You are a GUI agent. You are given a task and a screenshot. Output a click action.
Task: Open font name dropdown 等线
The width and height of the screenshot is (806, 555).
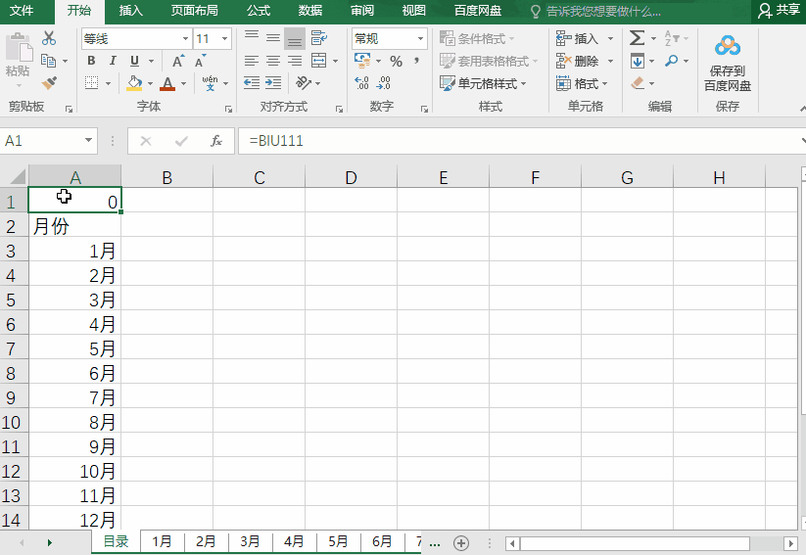click(185, 38)
